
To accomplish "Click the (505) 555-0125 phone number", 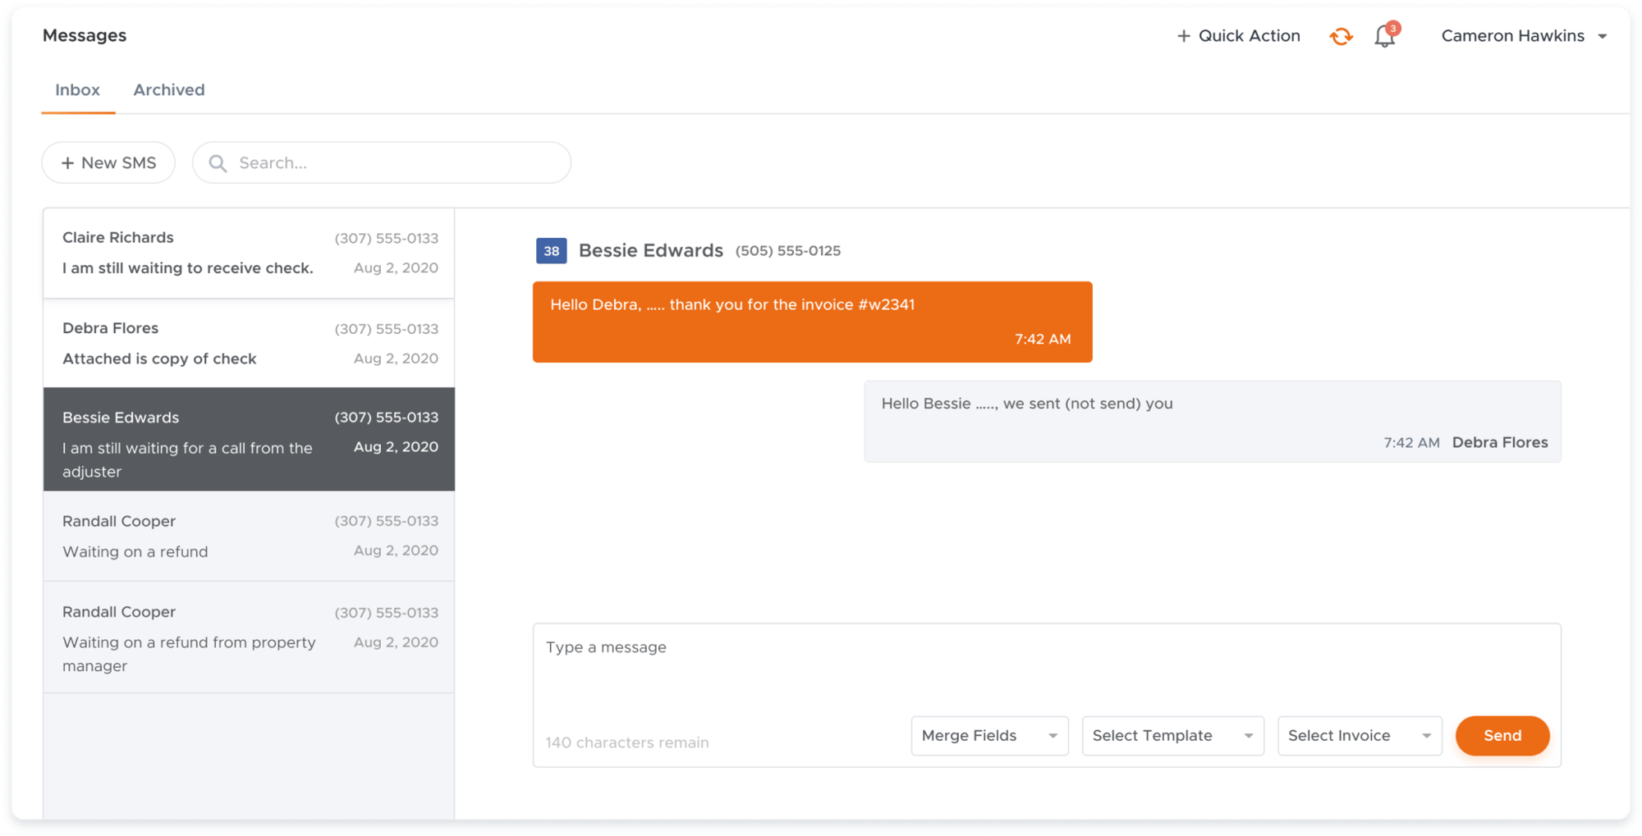I will coord(788,251).
